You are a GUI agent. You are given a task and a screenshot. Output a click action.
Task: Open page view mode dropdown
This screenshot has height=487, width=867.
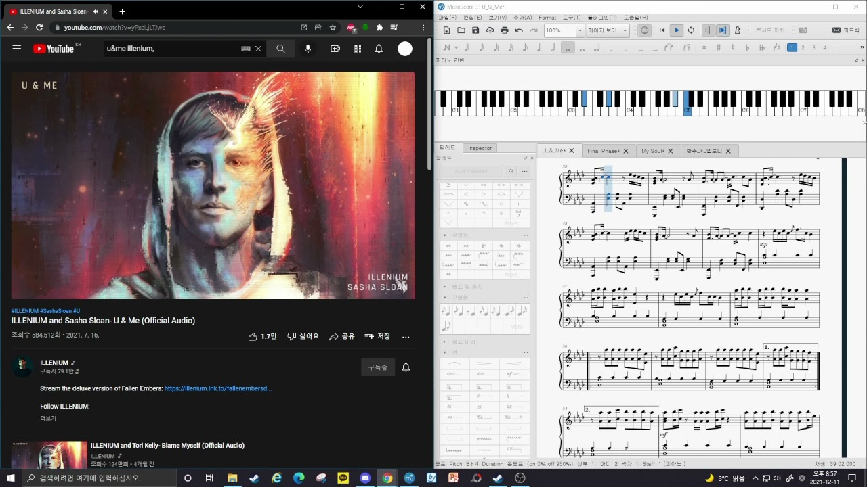click(x=608, y=30)
